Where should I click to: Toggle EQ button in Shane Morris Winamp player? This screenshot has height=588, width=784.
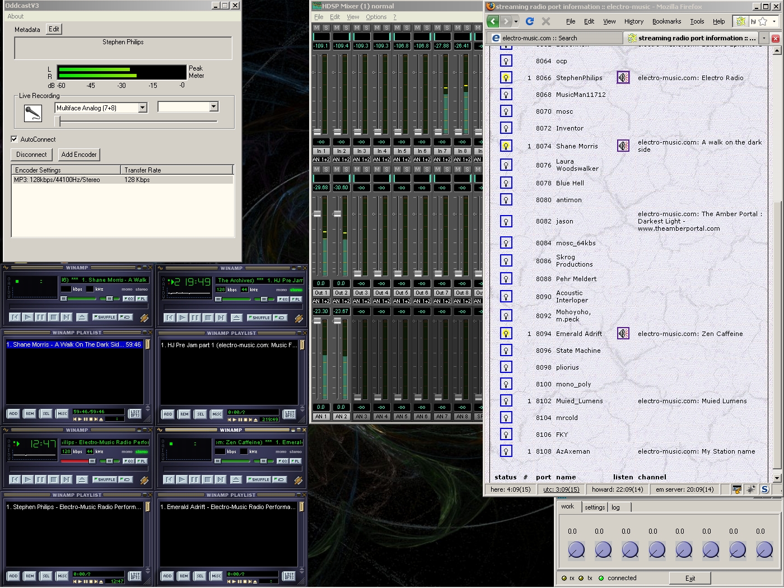coord(128,298)
